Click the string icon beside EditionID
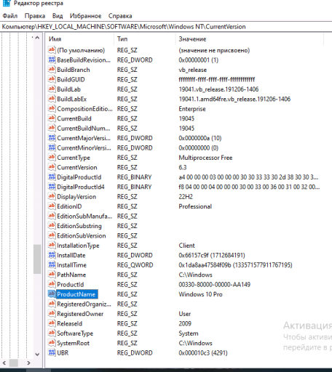332x372 pixels. coord(52,206)
